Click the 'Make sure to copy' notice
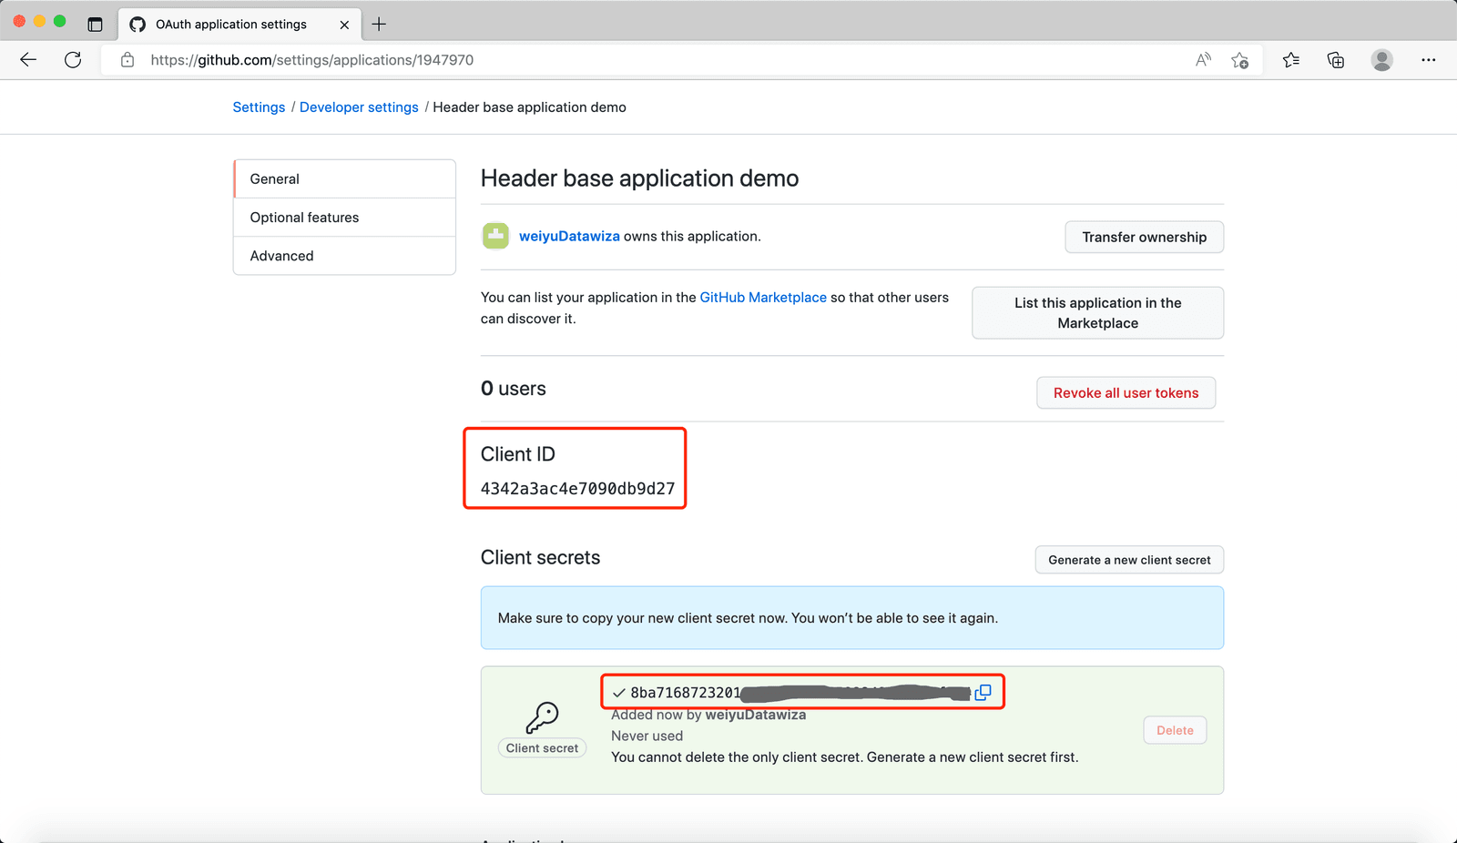 [x=851, y=618]
